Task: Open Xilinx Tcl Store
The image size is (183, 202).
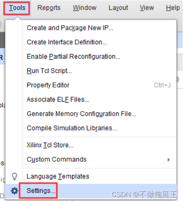Action: point(91,145)
